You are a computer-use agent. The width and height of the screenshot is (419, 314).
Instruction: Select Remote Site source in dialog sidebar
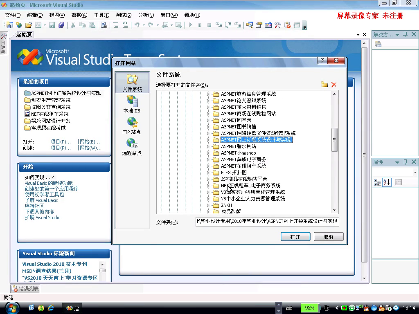click(132, 147)
